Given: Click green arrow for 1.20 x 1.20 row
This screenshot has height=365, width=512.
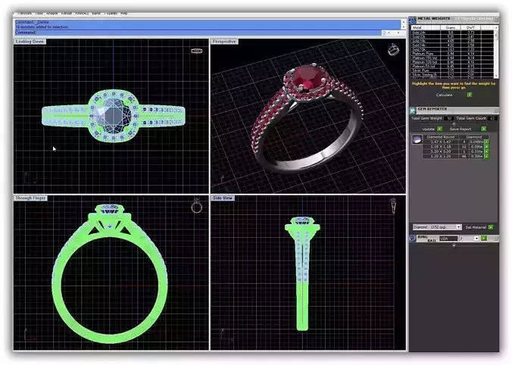Looking at the screenshot, I should pos(486,157).
